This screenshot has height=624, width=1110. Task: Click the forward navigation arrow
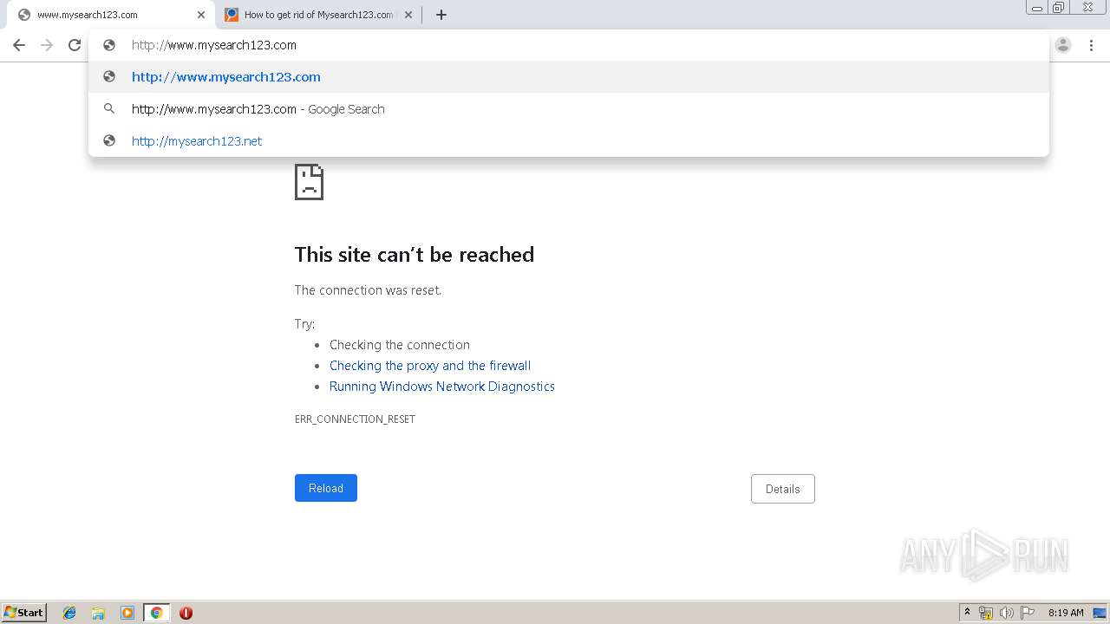[47, 45]
